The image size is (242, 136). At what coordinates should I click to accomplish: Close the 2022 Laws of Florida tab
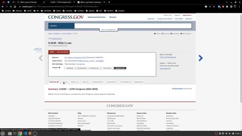tap(44, 2)
